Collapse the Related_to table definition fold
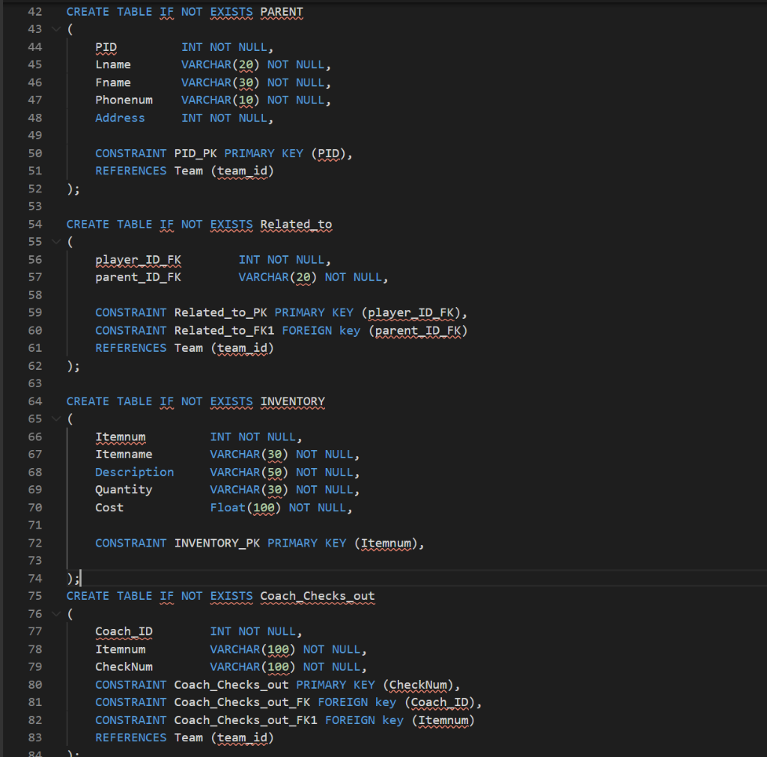767x757 pixels. (x=56, y=241)
